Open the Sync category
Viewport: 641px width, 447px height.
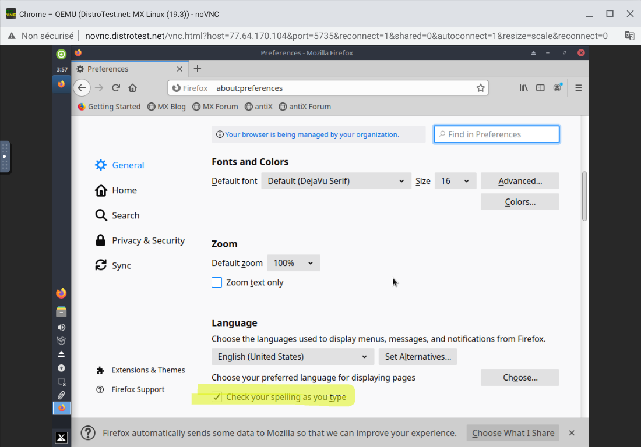[113, 265]
